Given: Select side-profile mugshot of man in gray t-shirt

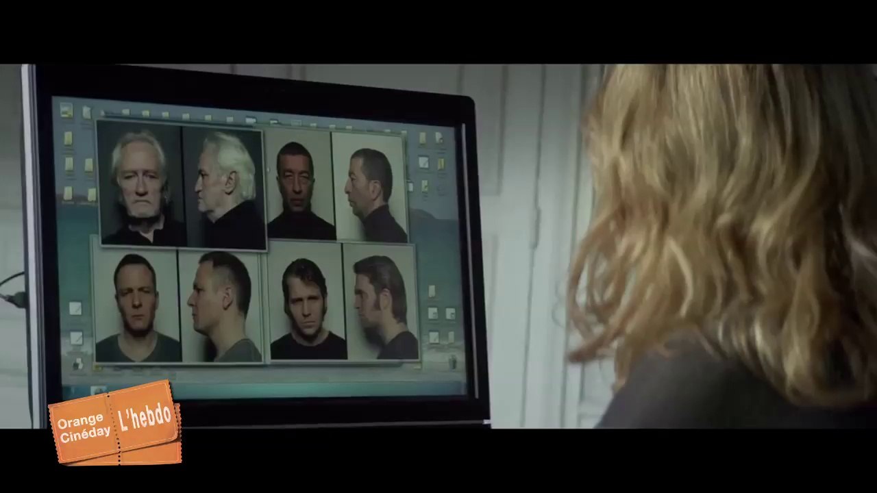Looking at the screenshot, I should tap(221, 305).
